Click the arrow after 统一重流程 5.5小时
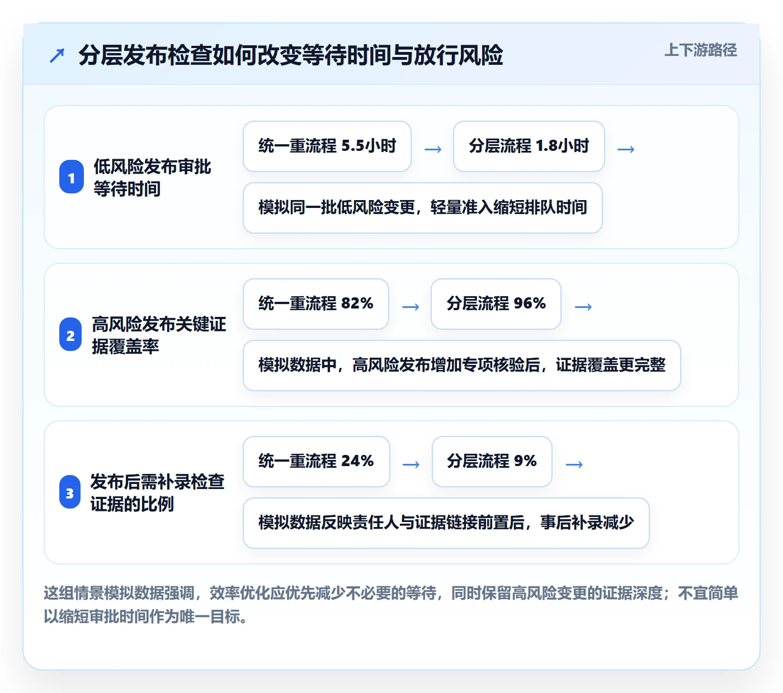This screenshot has height=693, width=783. (433, 149)
